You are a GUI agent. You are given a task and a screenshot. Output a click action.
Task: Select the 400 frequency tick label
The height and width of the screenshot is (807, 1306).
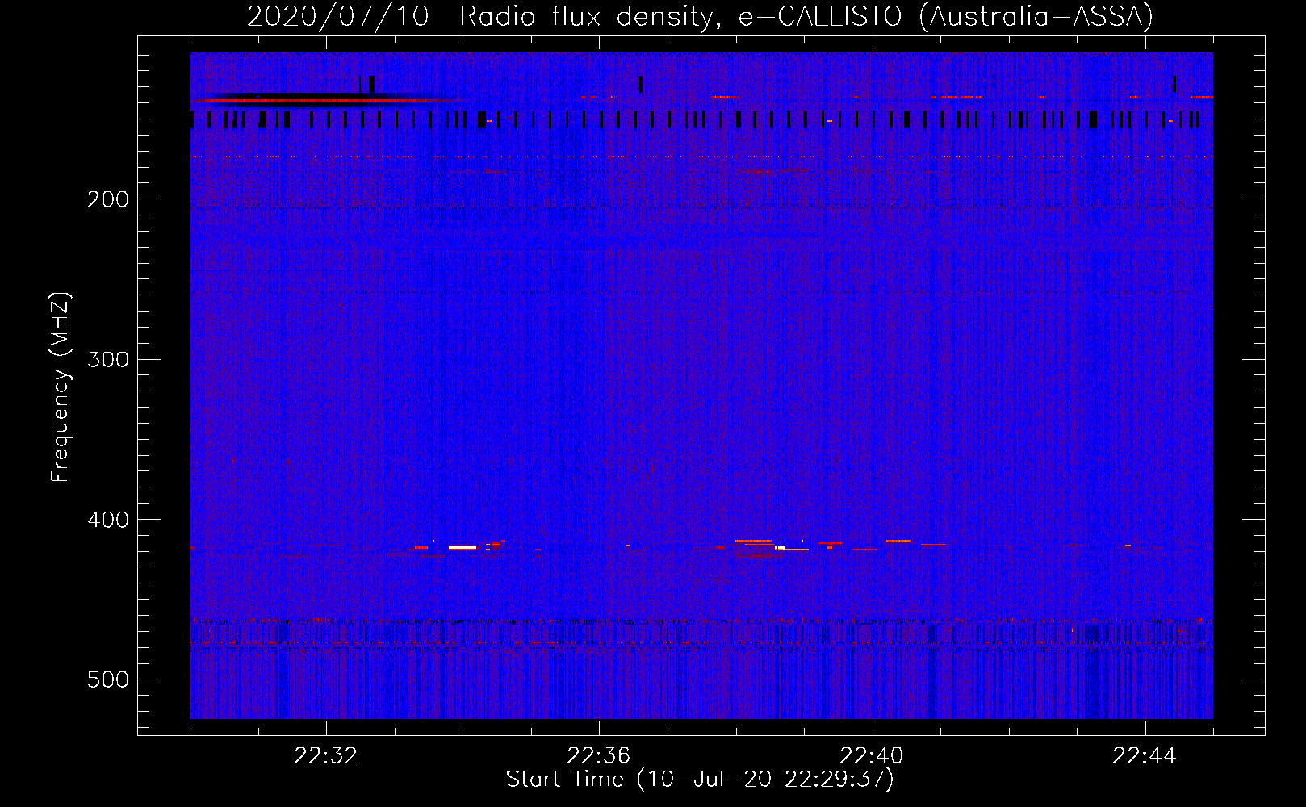point(108,520)
